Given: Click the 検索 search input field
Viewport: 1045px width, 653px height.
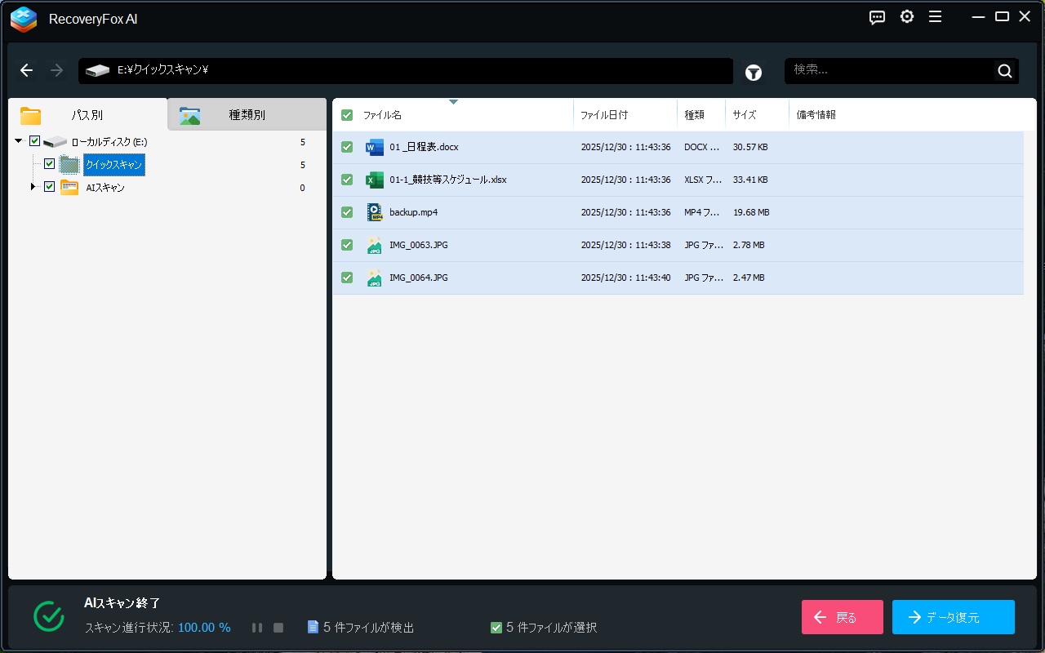Looking at the screenshot, I should coord(890,71).
